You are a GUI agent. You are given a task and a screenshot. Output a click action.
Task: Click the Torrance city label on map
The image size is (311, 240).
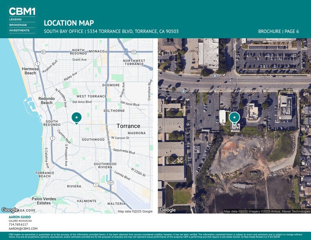coord(128,126)
